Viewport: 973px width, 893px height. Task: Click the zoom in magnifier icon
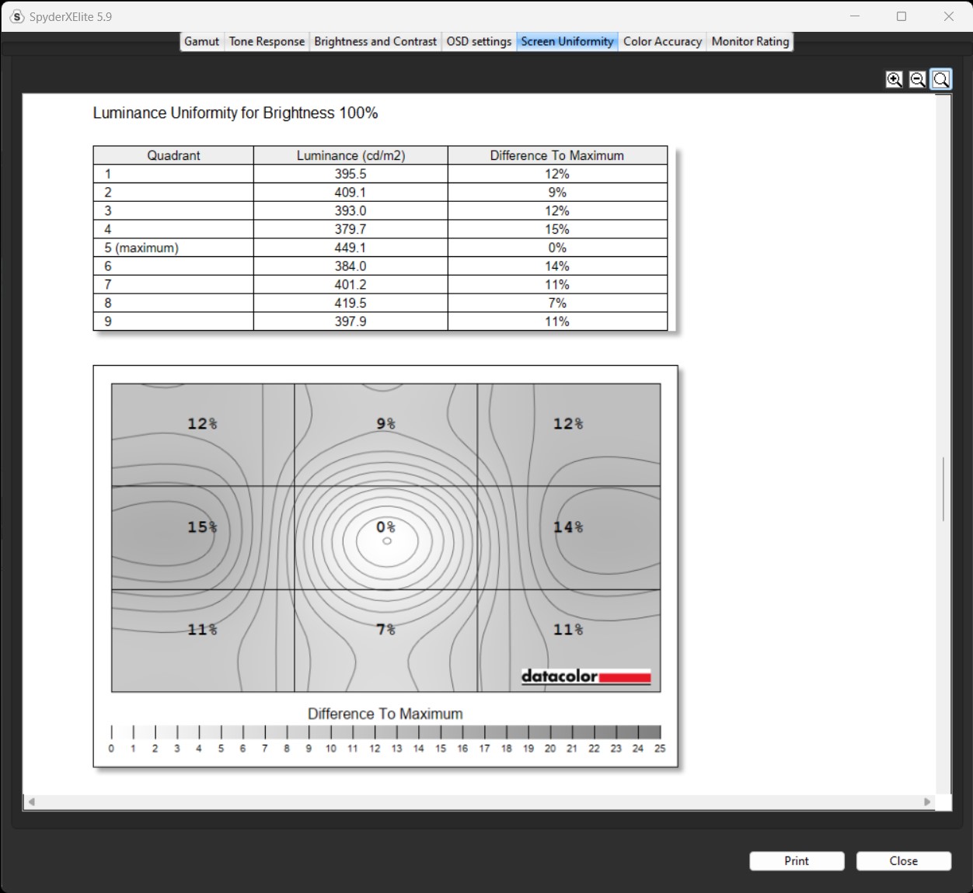coord(895,79)
